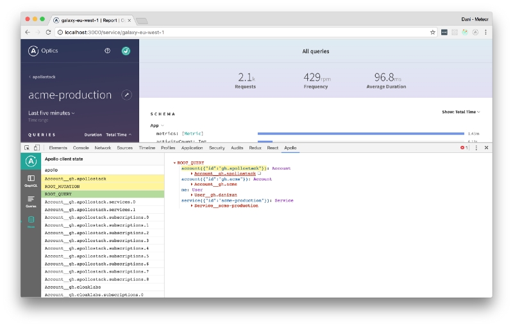Open the Last five minutes time range dropdown
The width and height of the screenshot is (513, 327).
(x=51, y=113)
